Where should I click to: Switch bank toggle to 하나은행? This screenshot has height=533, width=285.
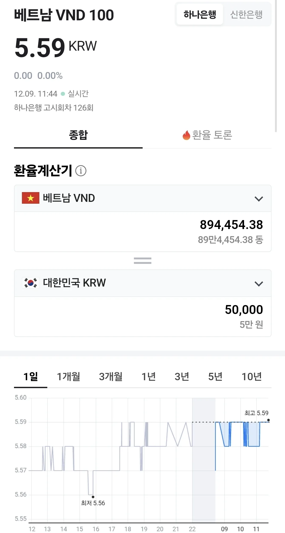pyautogui.click(x=200, y=14)
